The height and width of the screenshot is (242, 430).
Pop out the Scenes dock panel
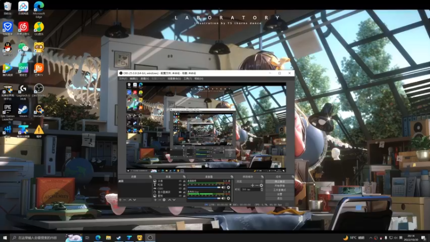tap(150, 177)
